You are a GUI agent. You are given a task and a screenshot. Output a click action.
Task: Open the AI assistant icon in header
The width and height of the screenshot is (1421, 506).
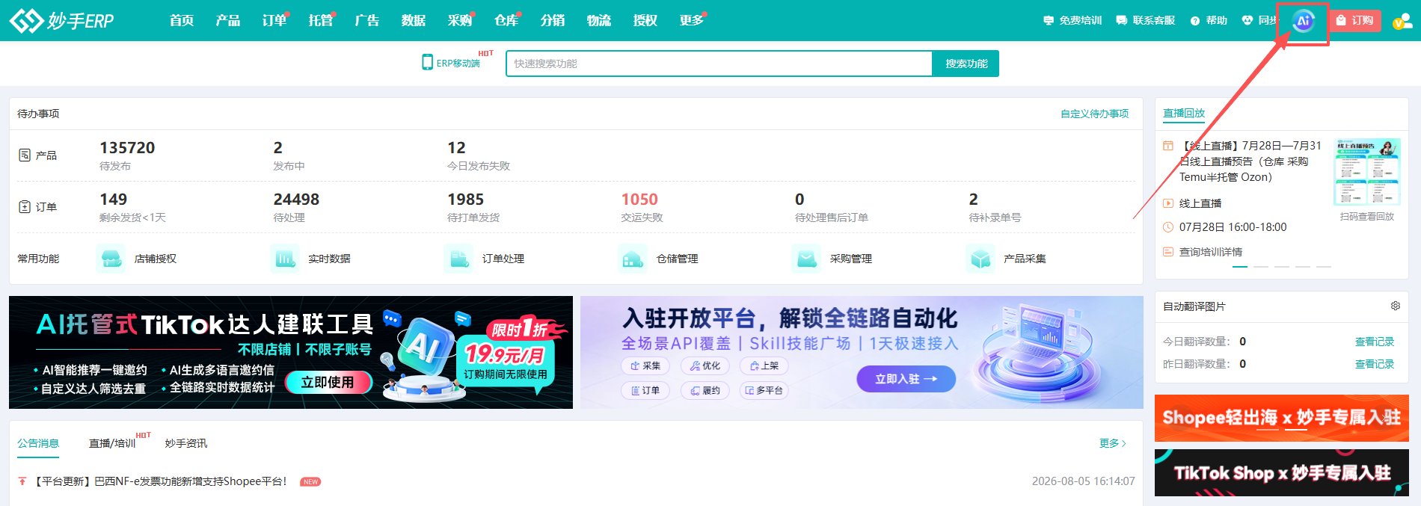coord(1303,21)
